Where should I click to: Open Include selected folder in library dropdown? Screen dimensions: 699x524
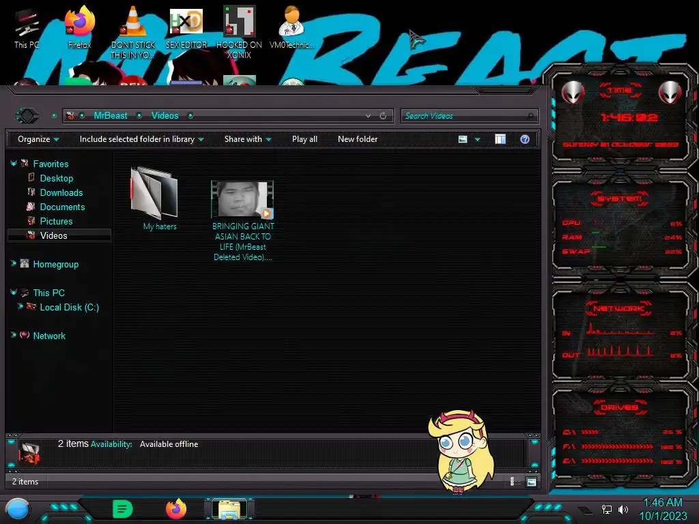141,139
